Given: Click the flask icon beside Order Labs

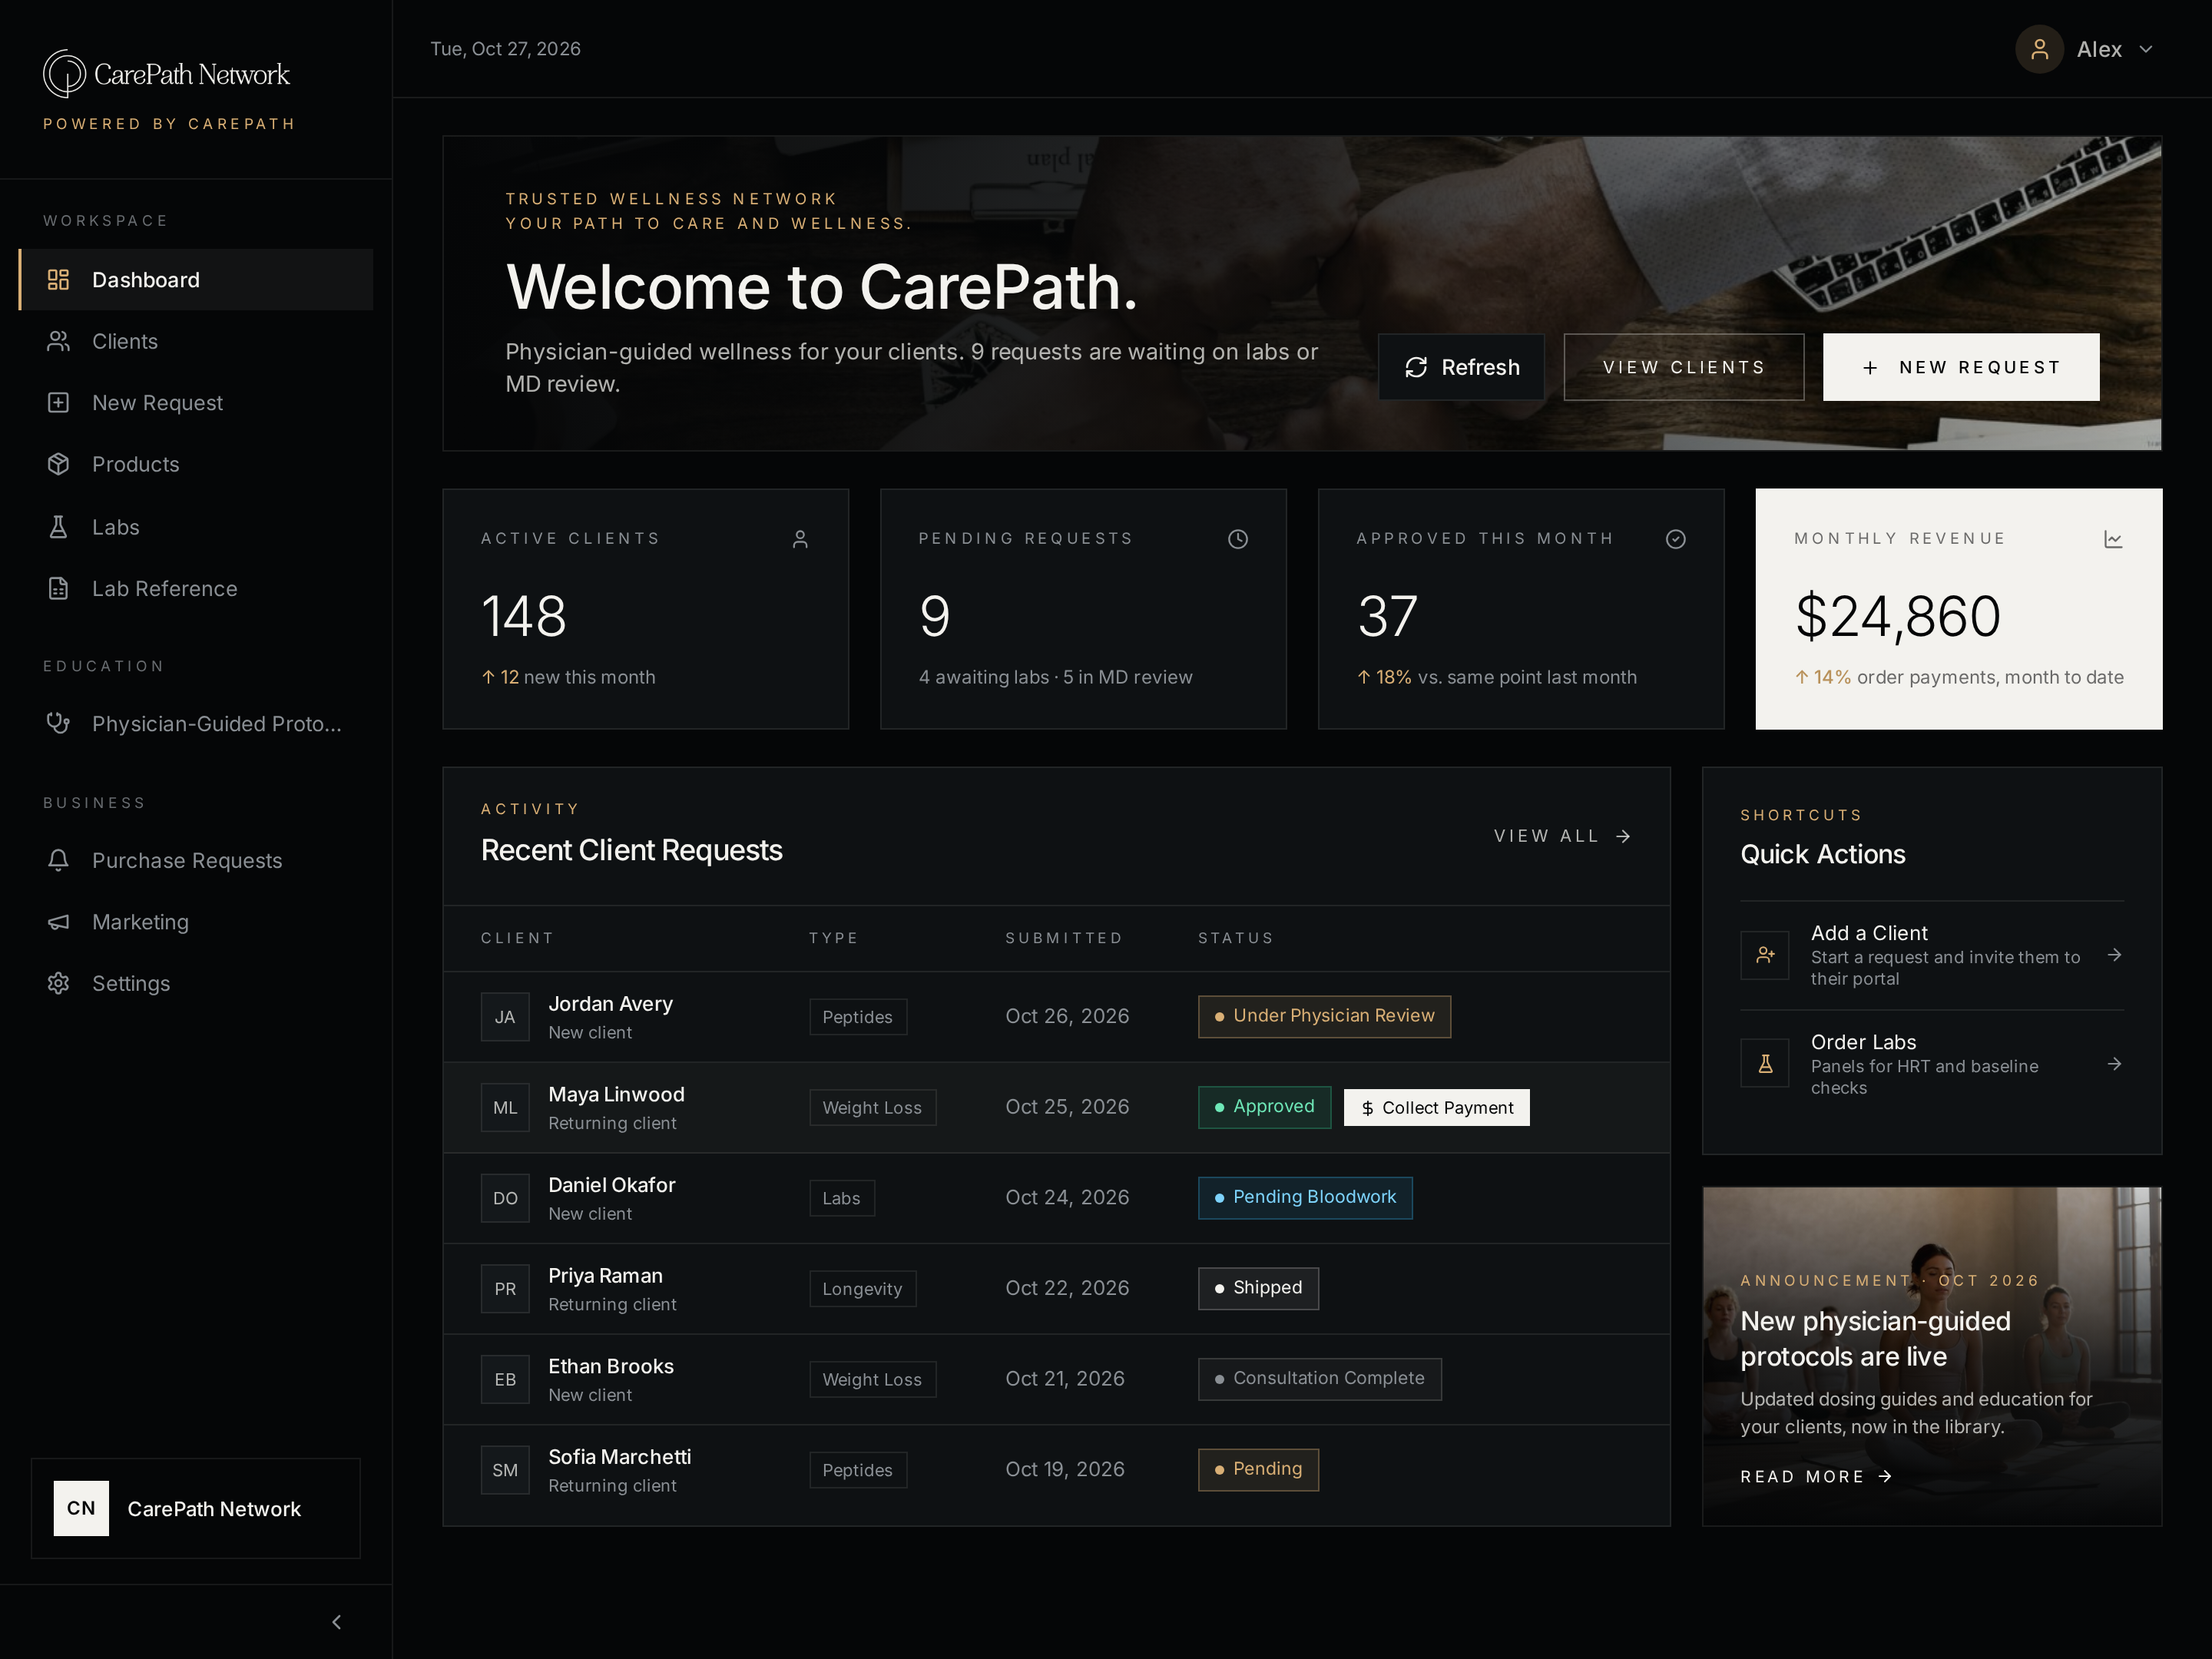Looking at the screenshot, I should pos(1765,1064).
